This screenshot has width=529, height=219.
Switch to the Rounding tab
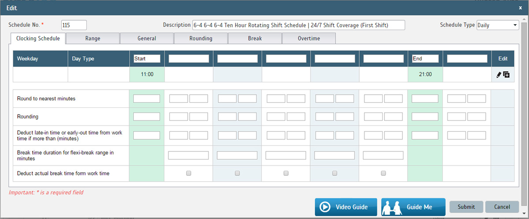tap(201, 38)
